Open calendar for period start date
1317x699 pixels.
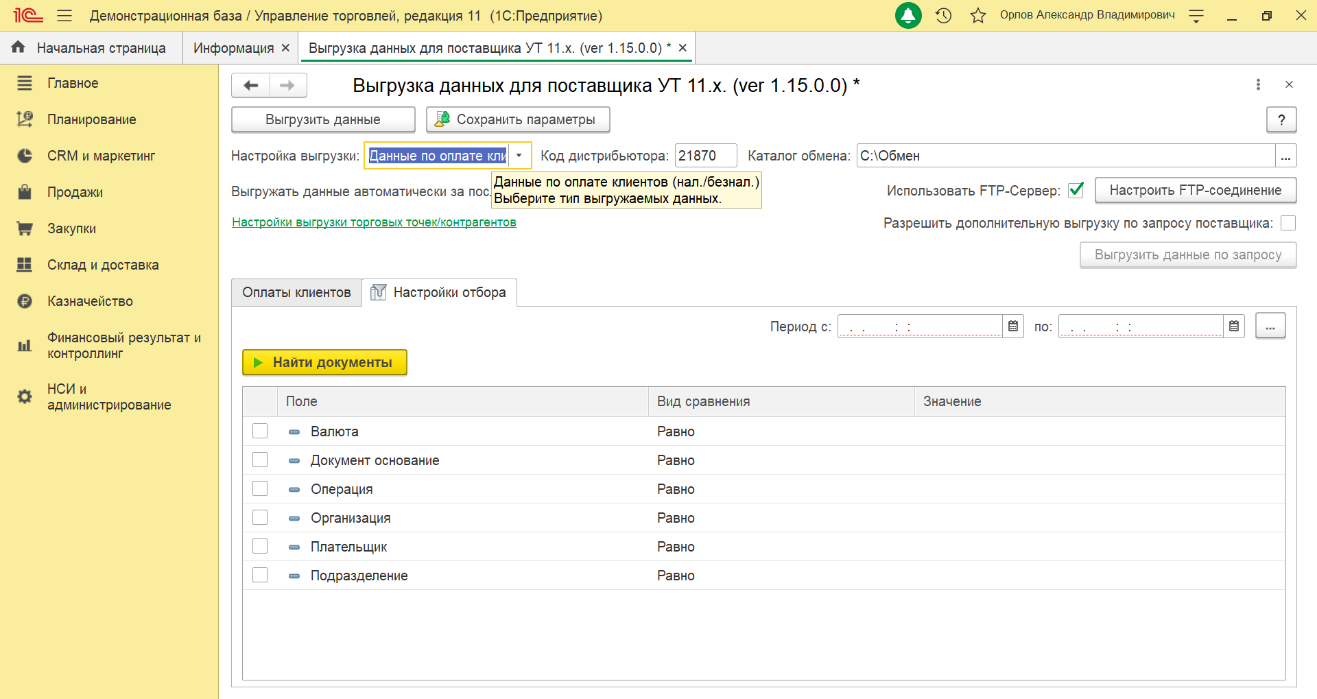1013,327
